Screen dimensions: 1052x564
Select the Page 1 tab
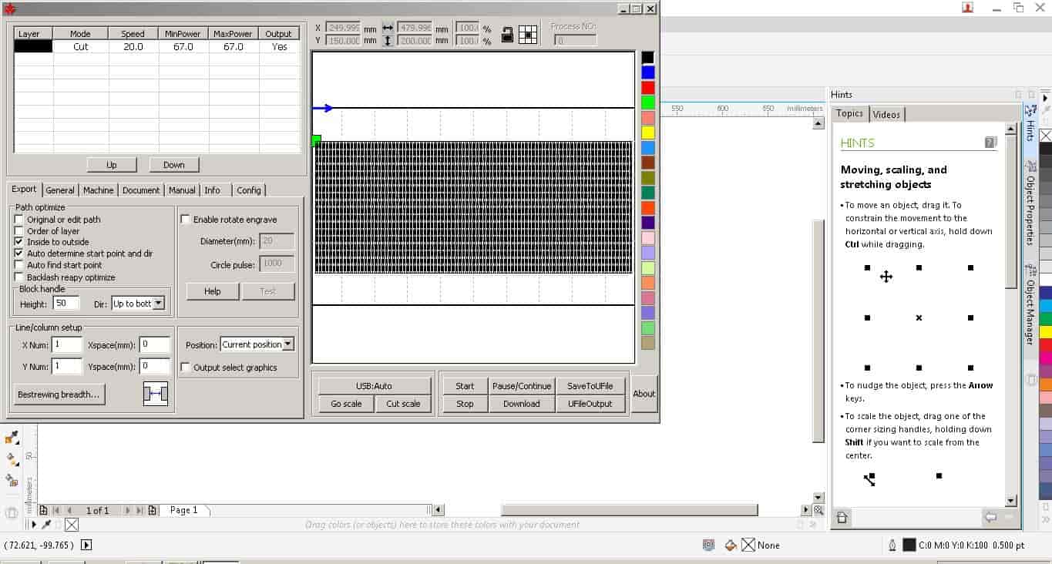pyautogui.click(x=184, y=510)
